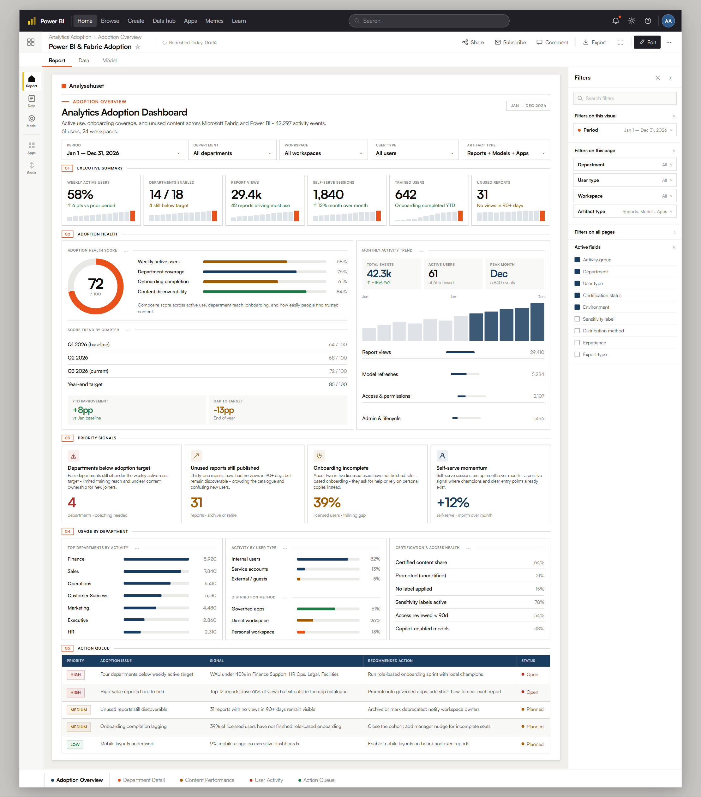Open the AA user avatar menu
This screenshot has height=797, width=701.
click(x=668, y=21)
